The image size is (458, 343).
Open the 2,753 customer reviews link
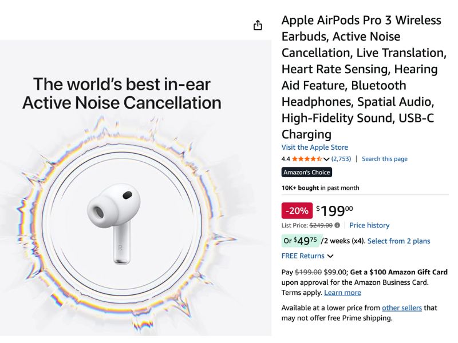[x=341, y=159]
